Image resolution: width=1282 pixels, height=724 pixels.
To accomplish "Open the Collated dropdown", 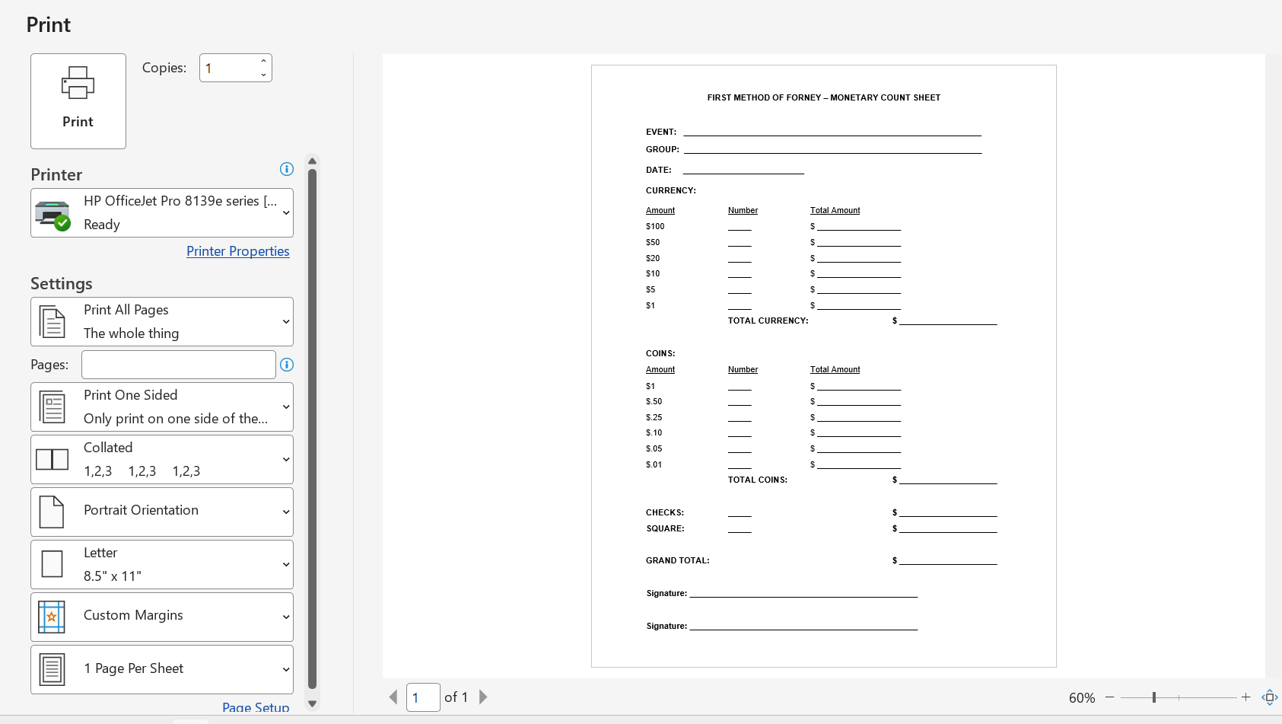I will pos(162,459).
